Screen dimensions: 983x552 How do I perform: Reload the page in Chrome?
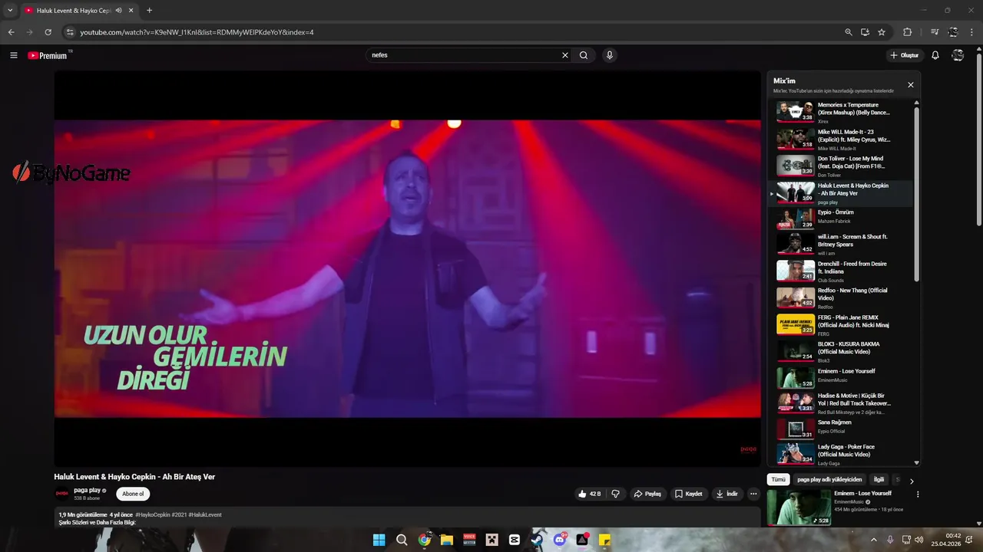click(x=48, y=32)
